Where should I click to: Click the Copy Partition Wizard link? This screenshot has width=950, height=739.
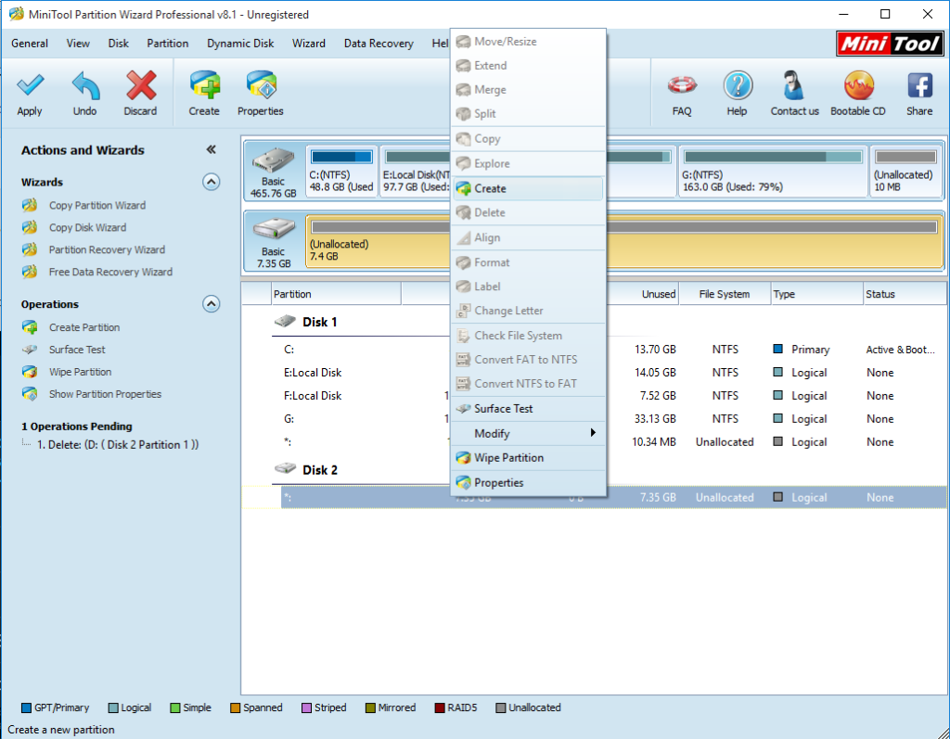pos(96,205)
